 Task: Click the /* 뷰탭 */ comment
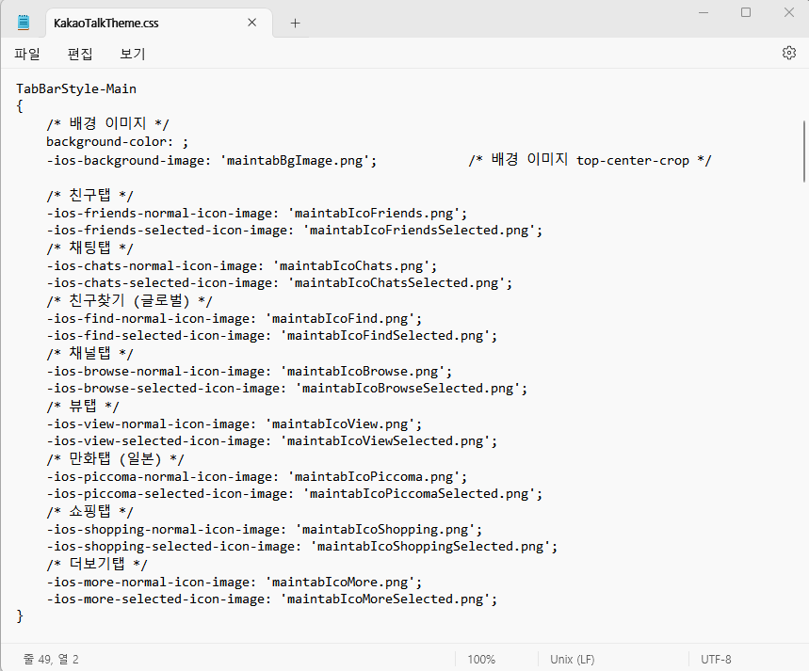pyautogui.click(x=83, y=406)
